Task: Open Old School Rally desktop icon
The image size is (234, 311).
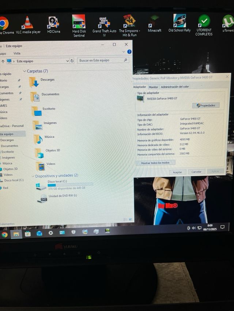Action: click(x=180, y=23)
